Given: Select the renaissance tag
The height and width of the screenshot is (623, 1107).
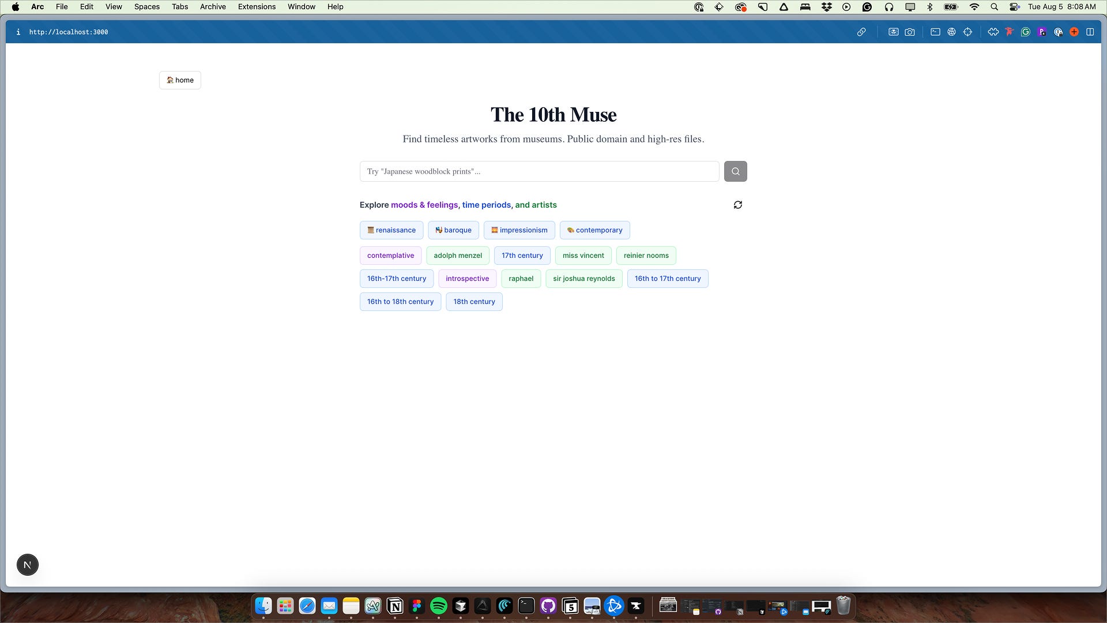Looking at the screenshot, I should pos(391,230).
